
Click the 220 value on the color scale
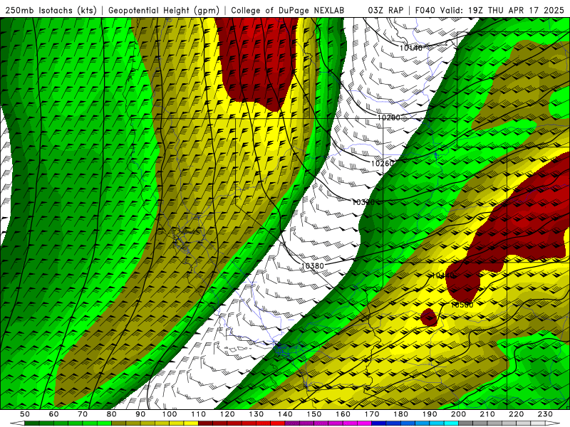pos(517,414)
